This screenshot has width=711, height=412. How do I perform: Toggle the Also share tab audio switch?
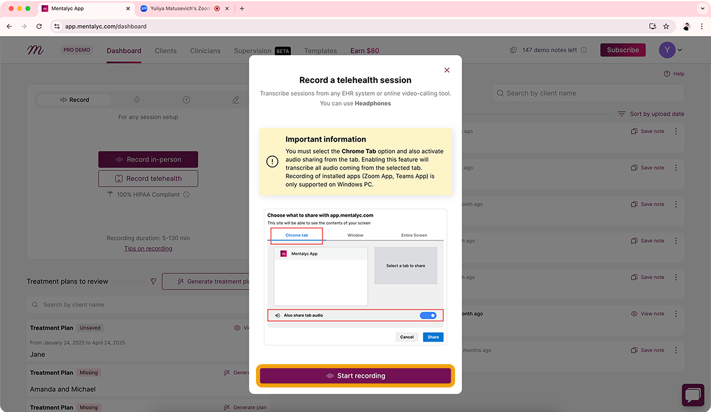[x=428, y=315]
